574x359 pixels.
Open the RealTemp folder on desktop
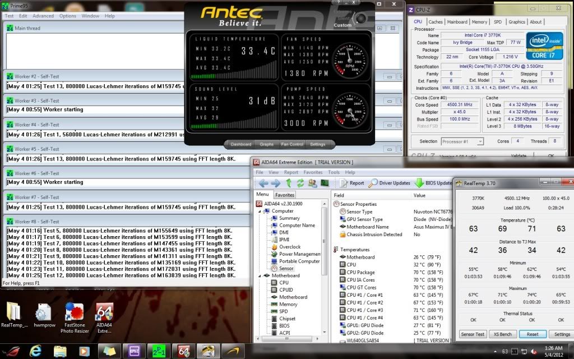[14, 315]
